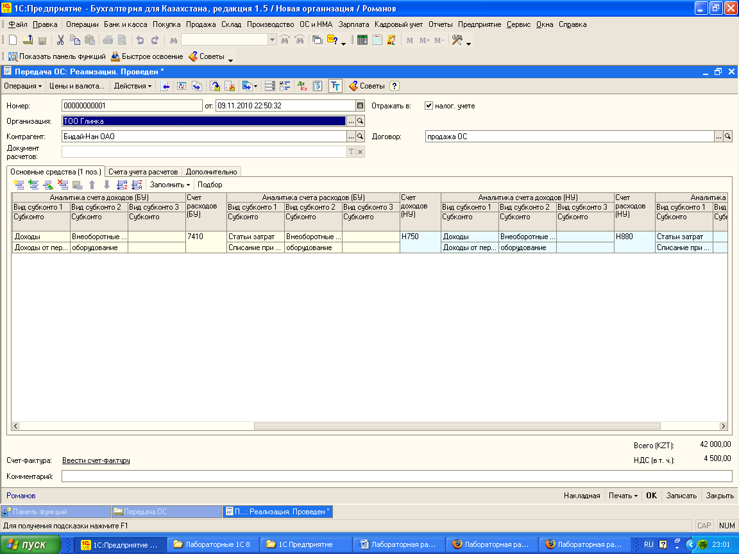
Task: Open the Отчеты menu
Action: 440,24
